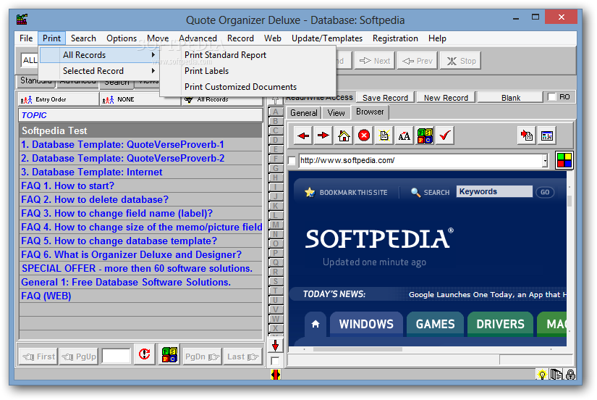The height and width of the screenshot is (400, 597).
Task: Go to browser Home page icon
Action: 344,136
